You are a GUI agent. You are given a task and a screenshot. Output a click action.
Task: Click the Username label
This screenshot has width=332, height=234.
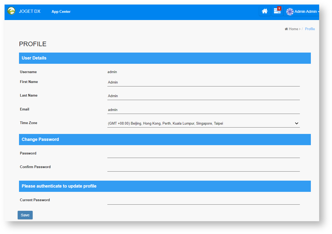point(28,72)
